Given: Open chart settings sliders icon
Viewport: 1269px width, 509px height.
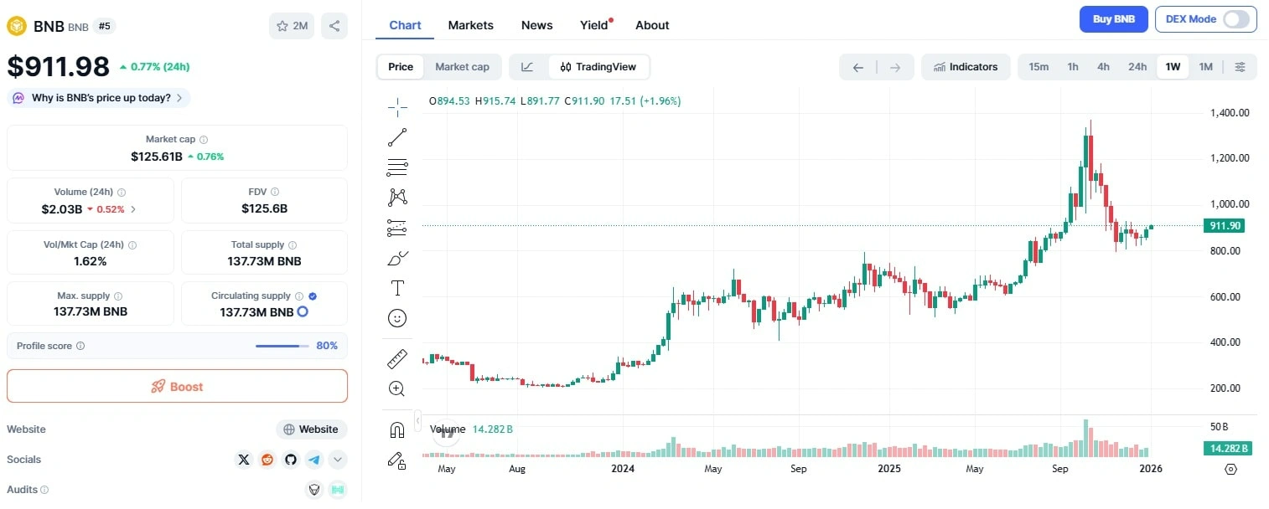Looking at the screenshot, I should (1241, 67).
